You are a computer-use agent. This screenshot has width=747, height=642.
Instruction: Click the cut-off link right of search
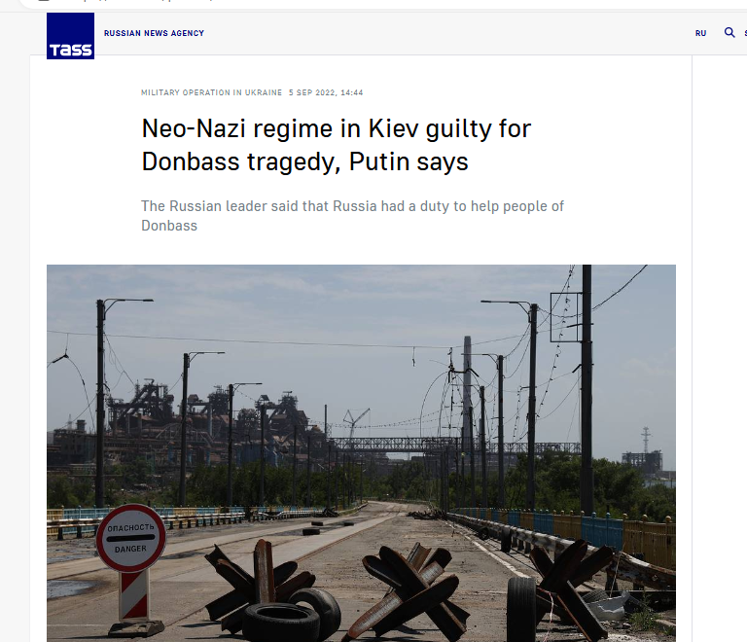tap(745, 33)
